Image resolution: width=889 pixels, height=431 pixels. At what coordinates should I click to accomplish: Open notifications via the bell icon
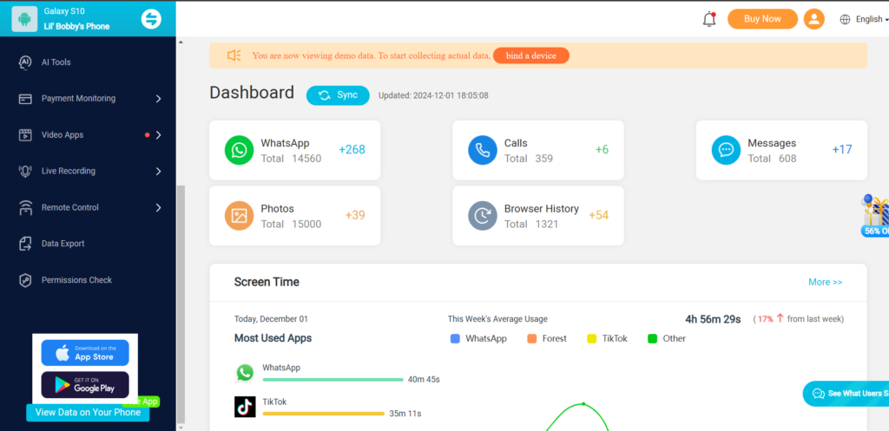pyautogui.click(x=708, y=19)
